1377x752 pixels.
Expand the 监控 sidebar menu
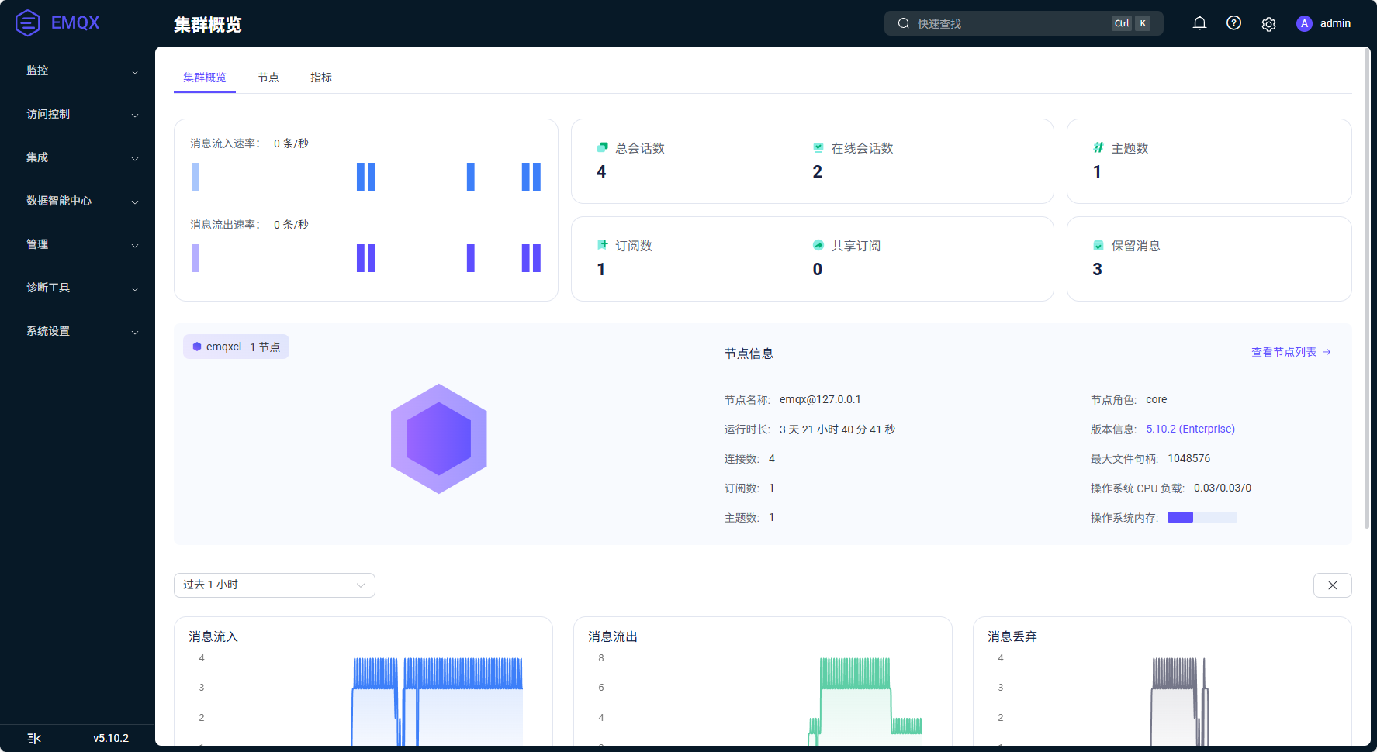tap(81, 71)
